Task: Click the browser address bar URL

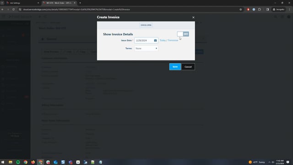Action: pyautogui.click(x=76, y=9)
